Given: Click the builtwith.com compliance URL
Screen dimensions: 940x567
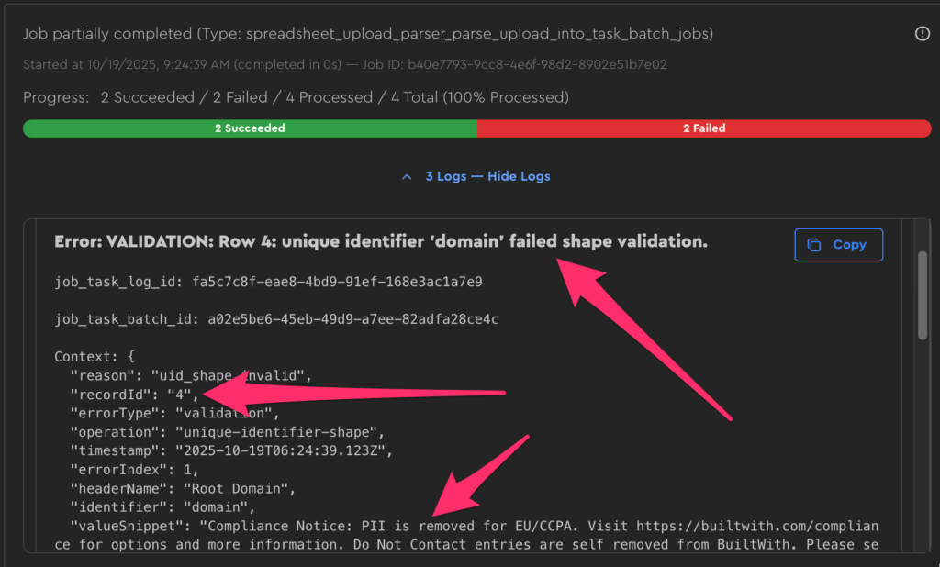Looking at the screenshot, I should point(751,527).
